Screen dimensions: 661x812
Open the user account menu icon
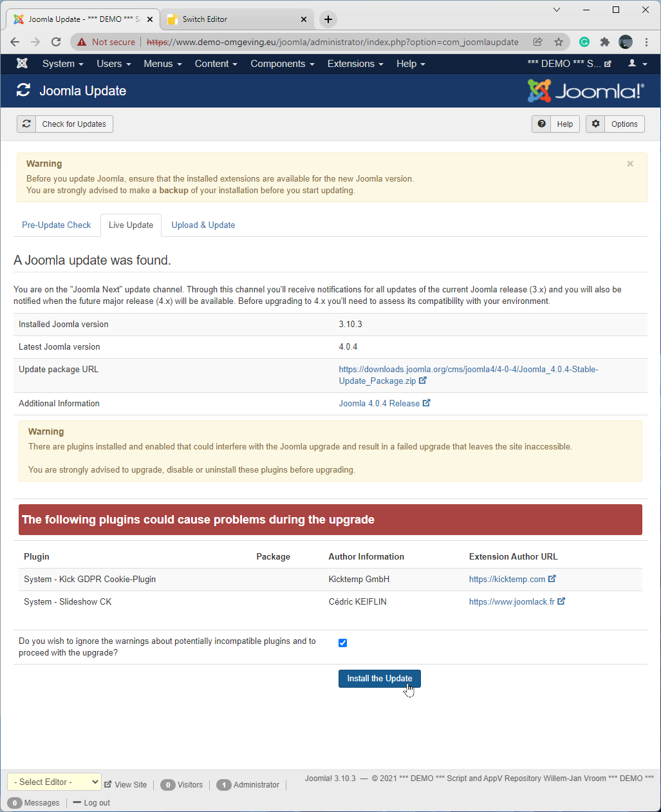click(x=637, y=64)
